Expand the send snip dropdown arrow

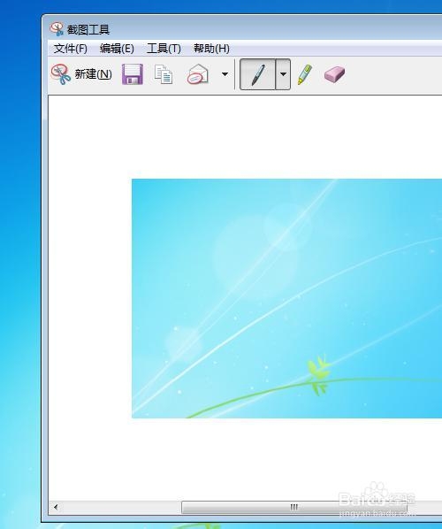(225, 74)
